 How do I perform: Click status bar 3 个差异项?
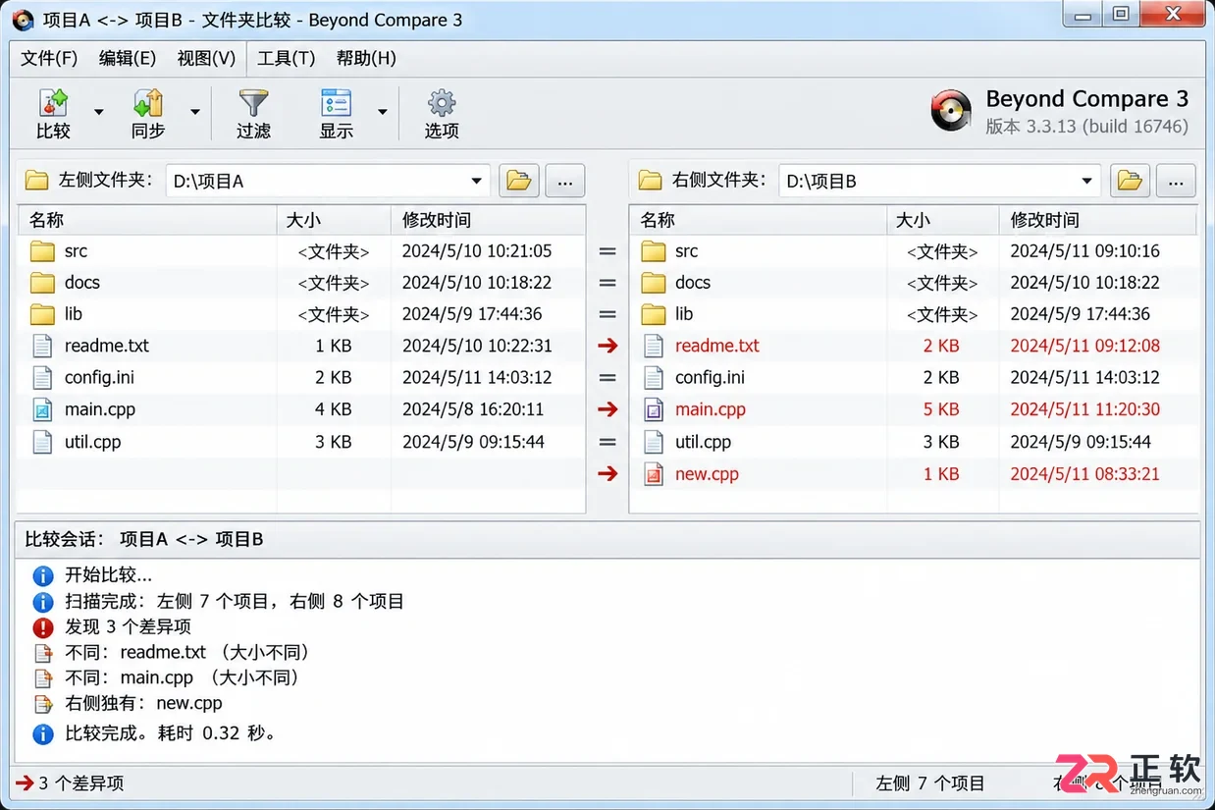(x=80, y=783)
